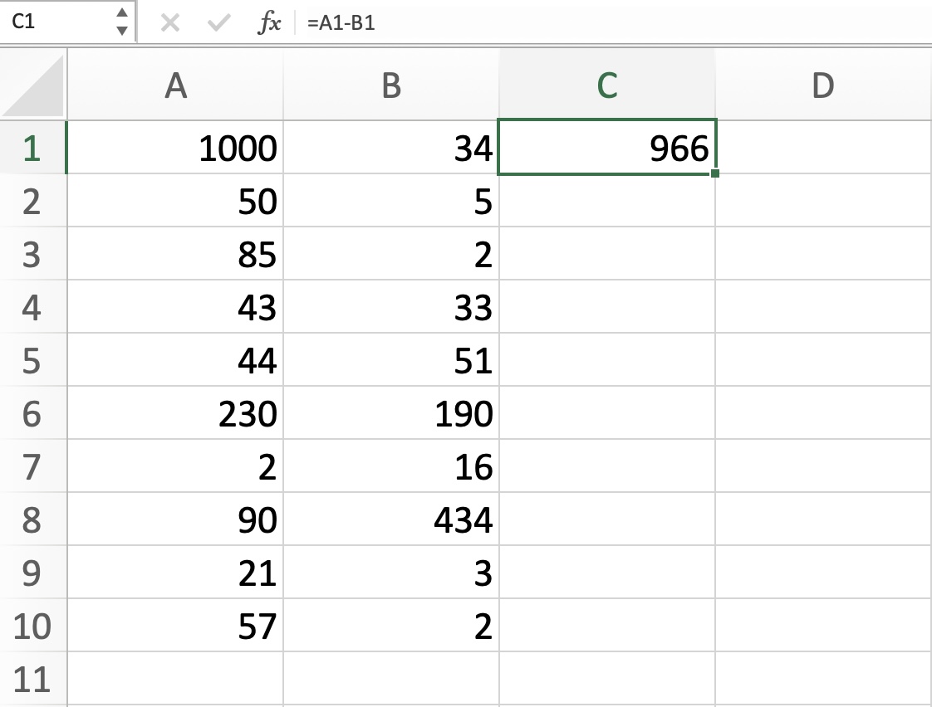This screenshot has width=932, height=707.
Task: Click cell B5 containing 51
Action: pyautogui.click(x=391, y=360)
